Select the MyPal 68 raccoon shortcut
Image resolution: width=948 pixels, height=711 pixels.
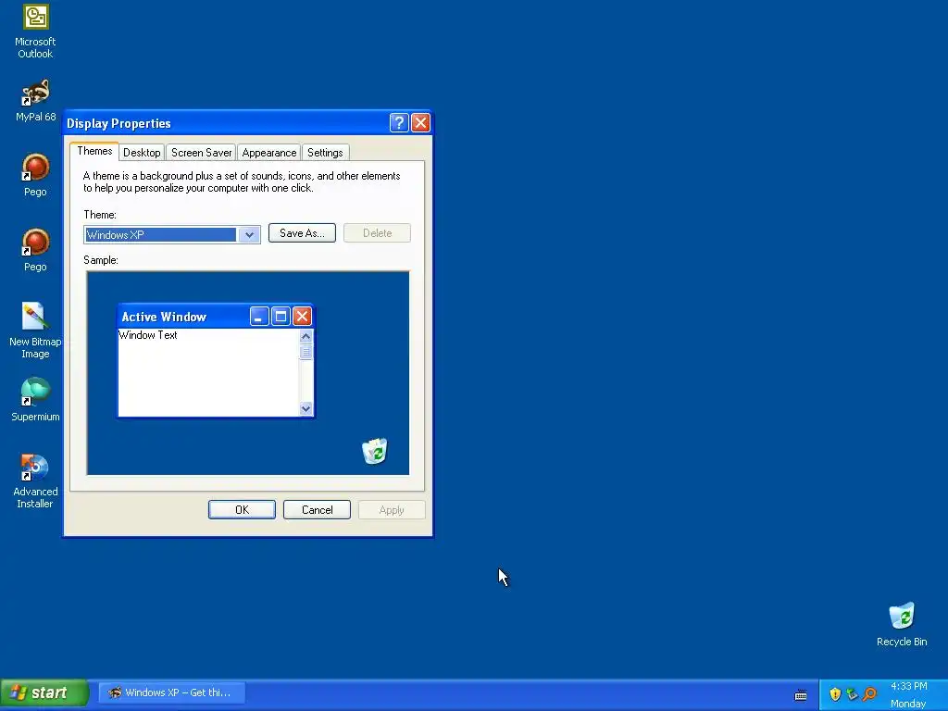click(35, 100)
